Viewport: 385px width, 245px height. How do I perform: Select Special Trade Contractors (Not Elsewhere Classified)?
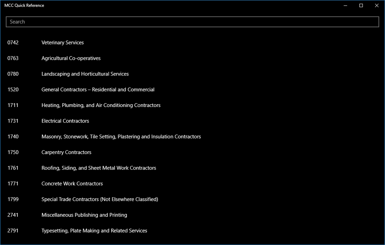click(x=100, y=200)
